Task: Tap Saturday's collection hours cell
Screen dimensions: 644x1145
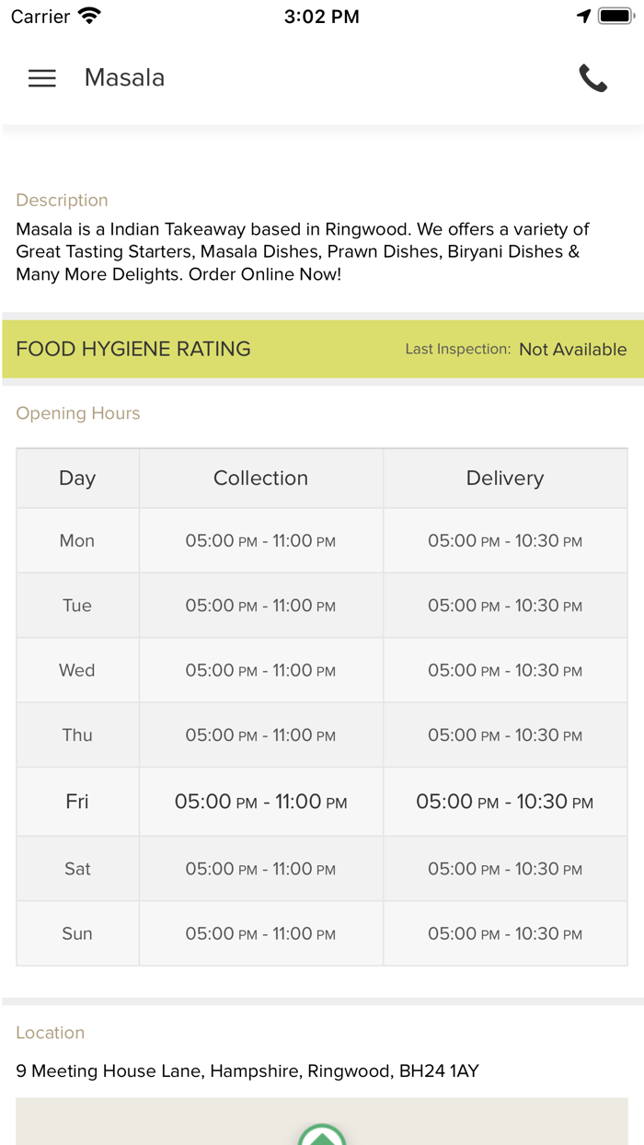Action: [x=260, y=869]
